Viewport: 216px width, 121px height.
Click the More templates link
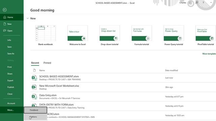pos(209,54)
